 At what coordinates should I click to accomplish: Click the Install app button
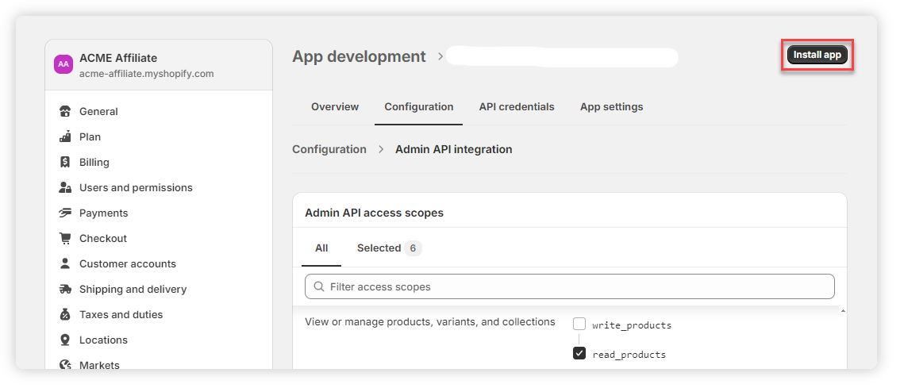pos(817,56)
